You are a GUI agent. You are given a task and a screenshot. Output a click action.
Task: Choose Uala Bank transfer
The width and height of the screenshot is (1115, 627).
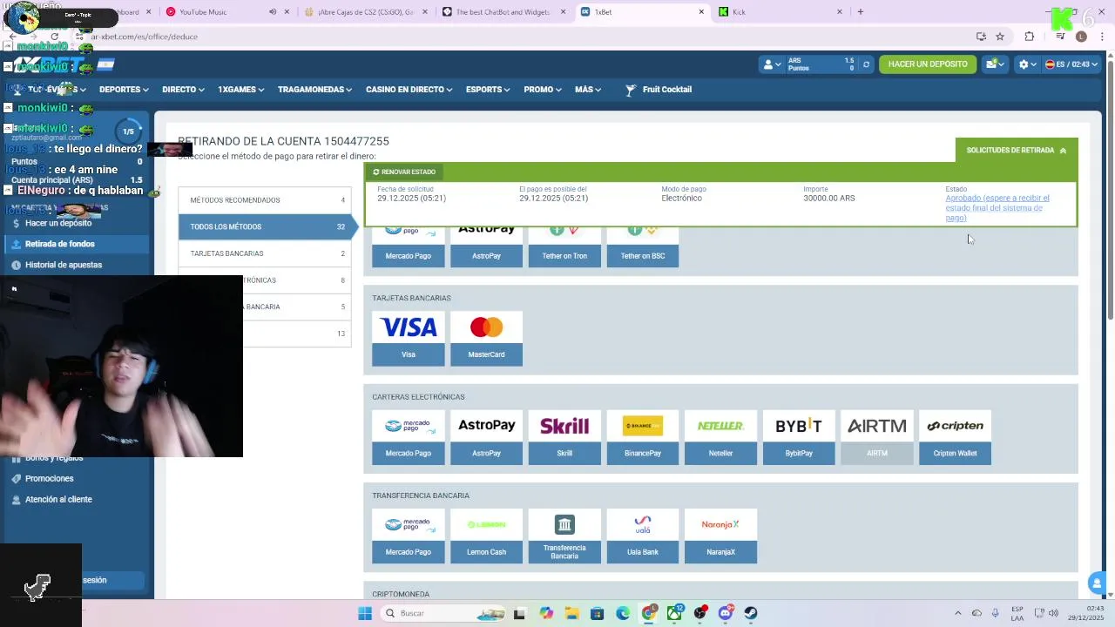[x=643, y=536]
